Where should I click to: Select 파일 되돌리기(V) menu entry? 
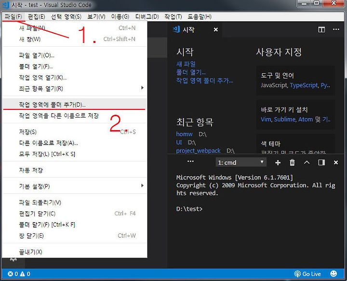pyautogui.click(x=75, y=202)
